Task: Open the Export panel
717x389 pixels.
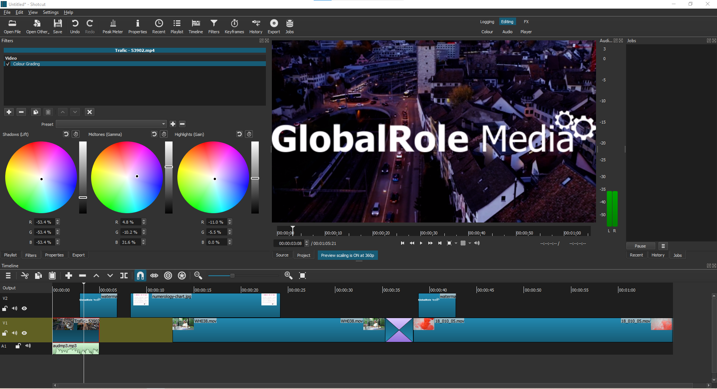Action: click(274, 26)
